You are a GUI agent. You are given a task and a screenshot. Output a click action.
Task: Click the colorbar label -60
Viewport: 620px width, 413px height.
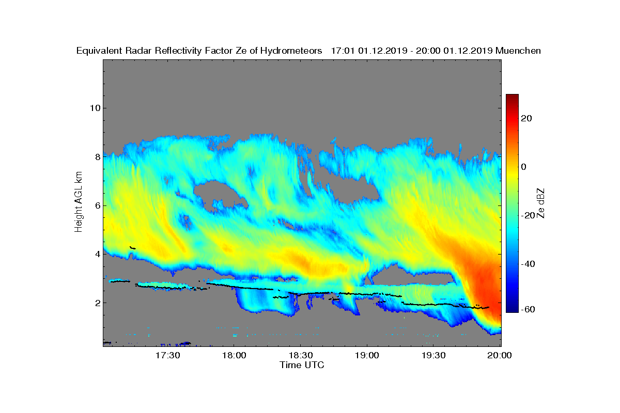[527, 309]
